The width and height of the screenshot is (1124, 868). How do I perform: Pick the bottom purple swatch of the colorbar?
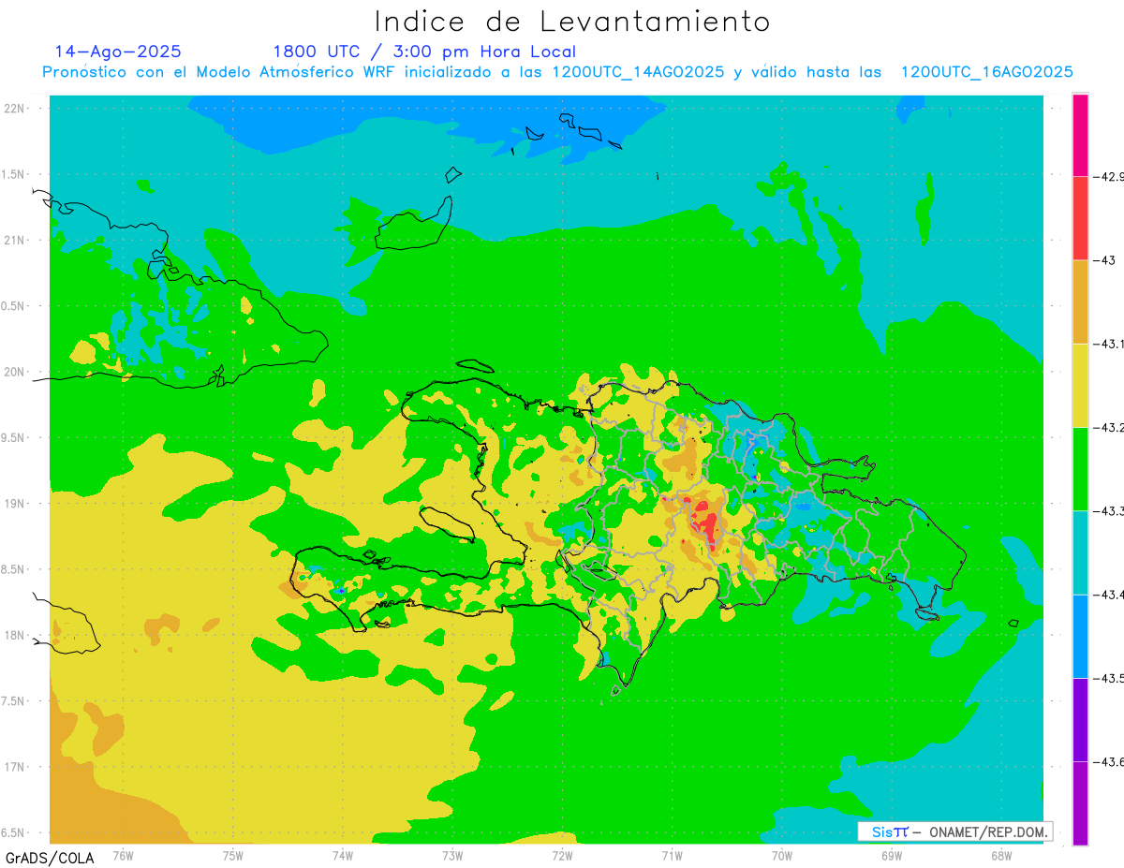(x=1080, y=802)
